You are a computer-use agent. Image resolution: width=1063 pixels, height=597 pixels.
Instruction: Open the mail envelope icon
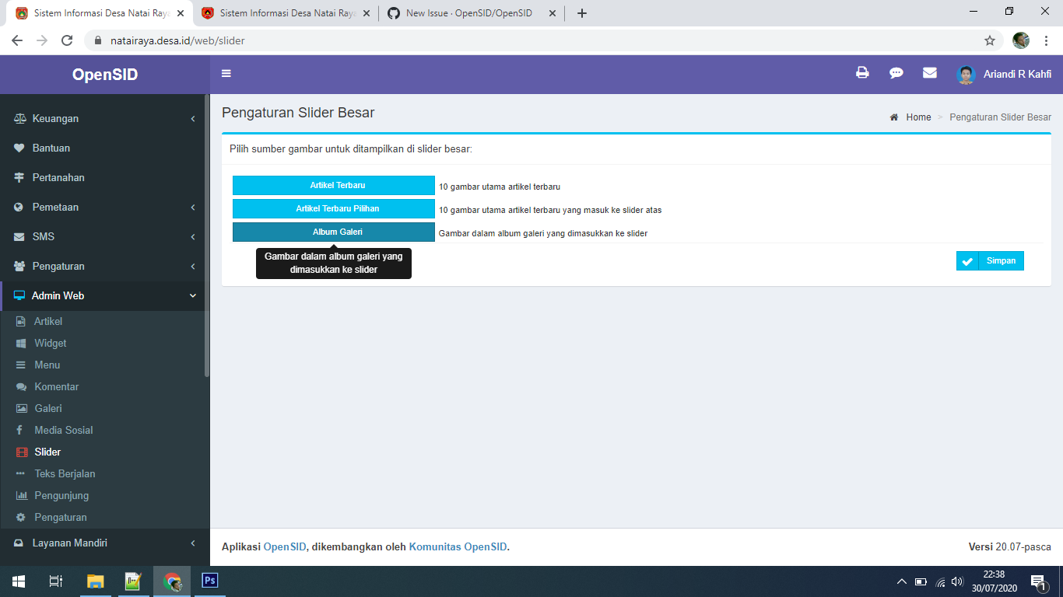pyautogui.click(x=929, y=72)
